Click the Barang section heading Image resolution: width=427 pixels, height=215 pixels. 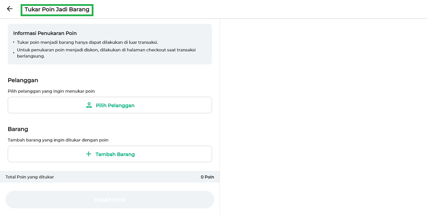click(18, 129)
